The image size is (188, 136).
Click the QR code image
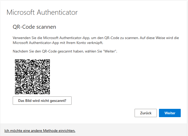32,77
